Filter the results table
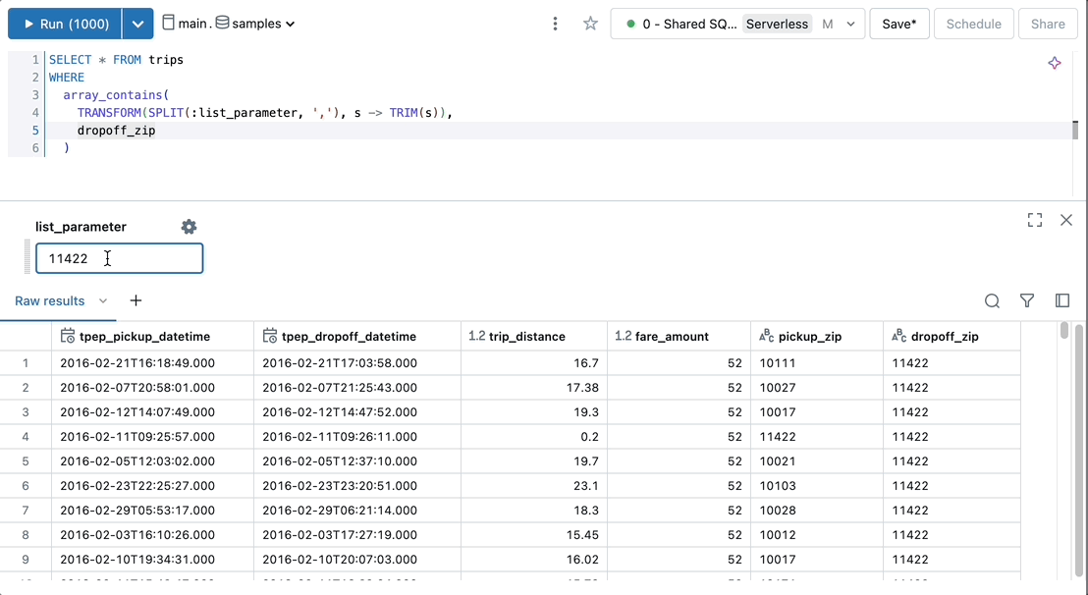The height and width of the screenshot is (595, 1088). click(x=1027, y=301)
